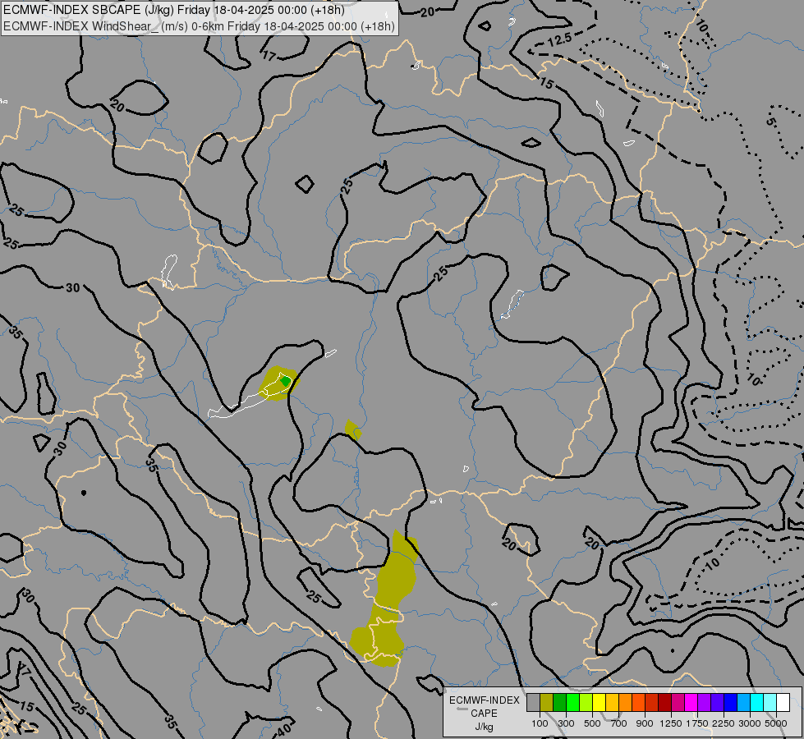
Task: Click the 'J/kg' unit label in the legend
Action: (x=484, y=727)
